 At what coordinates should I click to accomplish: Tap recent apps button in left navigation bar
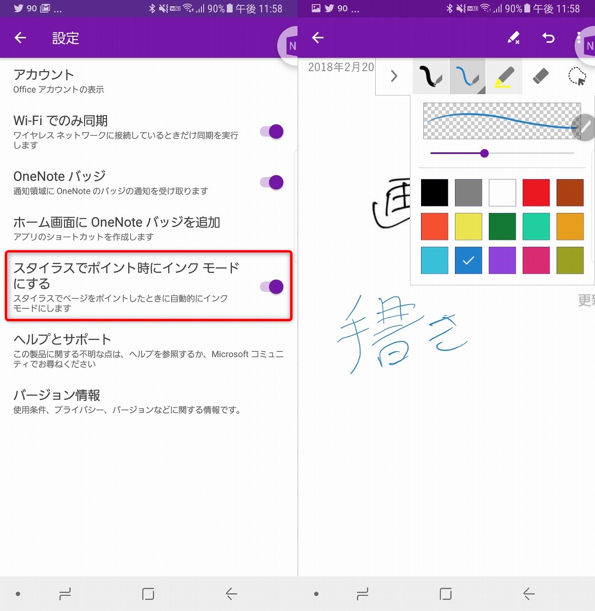tap(65, 594)
